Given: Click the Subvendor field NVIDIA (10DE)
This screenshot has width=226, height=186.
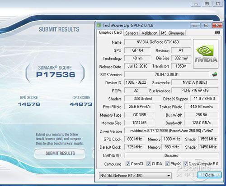Looking at the screenshot, I should (x=195, y=82).
